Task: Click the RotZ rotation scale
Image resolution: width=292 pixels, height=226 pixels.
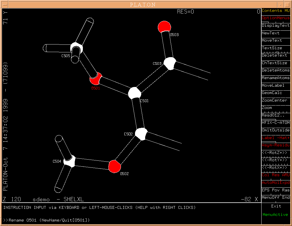Action: coord(275,153)
